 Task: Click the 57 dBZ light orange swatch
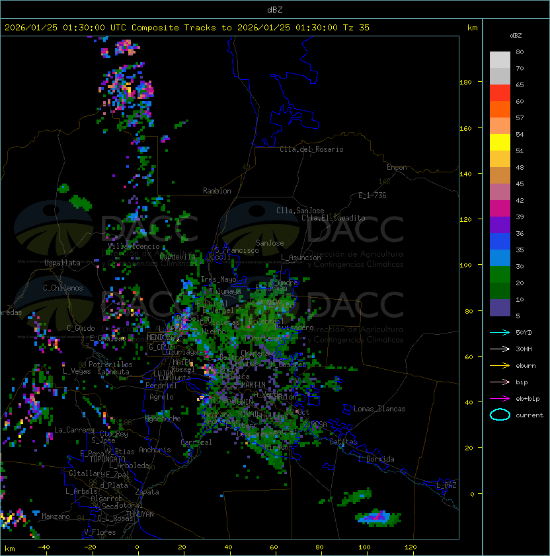(500, 126)
